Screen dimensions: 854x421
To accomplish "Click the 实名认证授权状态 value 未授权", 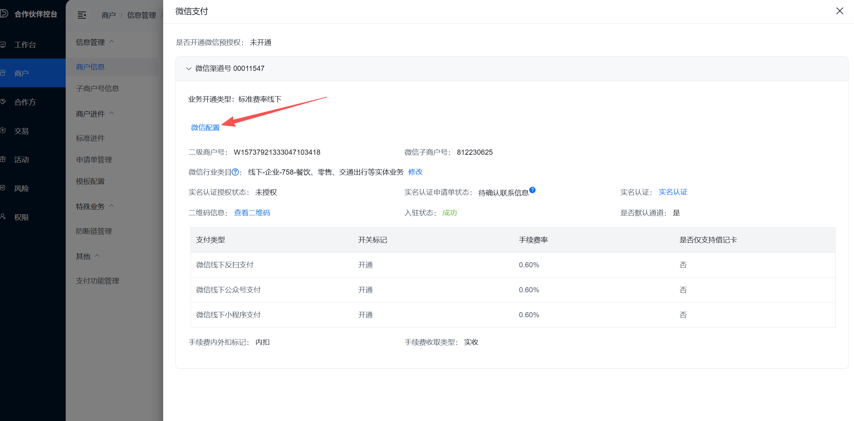I will pyautogui.click(x=266, y=192).
